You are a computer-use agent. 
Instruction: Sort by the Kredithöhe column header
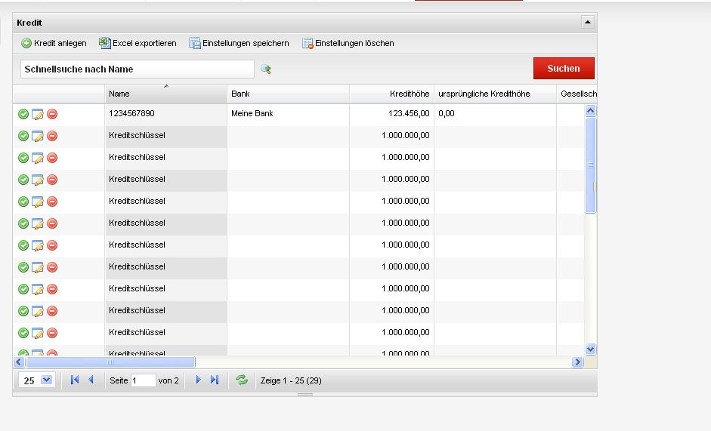coord(391,94)
